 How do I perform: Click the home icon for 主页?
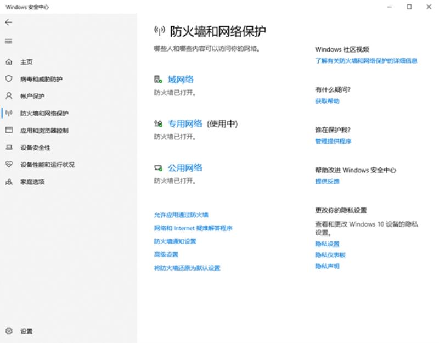point(9,62)
